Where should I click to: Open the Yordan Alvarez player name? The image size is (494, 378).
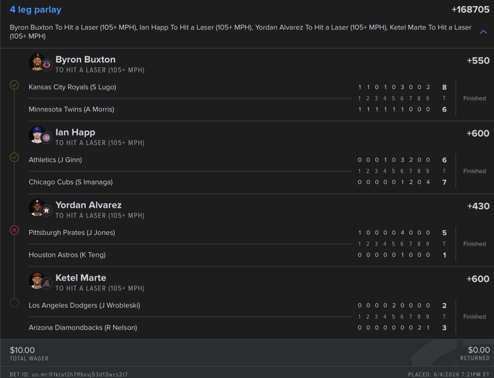pyautogui.click(x=89, y=205)
